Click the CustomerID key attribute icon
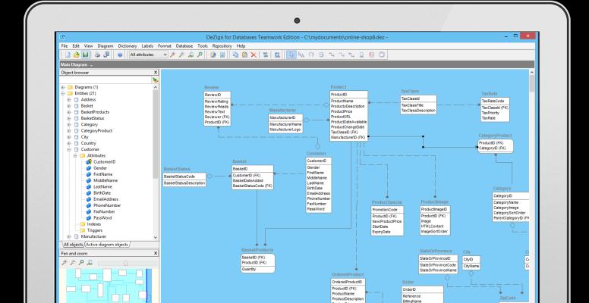This screenshot has width=589, height=303. point(89,161)
